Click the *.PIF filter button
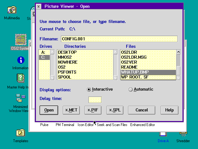Viewport: 198px width, 149px height. [x=93, y=110]
